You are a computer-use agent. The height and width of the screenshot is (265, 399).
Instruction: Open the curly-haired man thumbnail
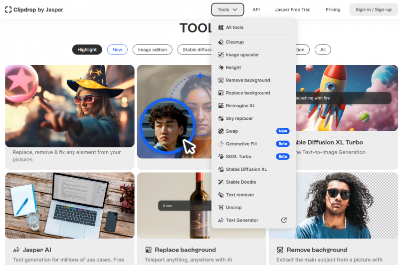(347, 206)
